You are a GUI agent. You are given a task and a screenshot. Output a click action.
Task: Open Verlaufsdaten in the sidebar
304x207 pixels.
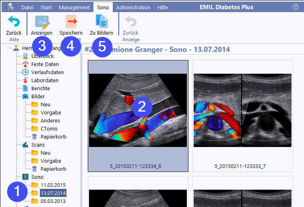tap(47, 72)
